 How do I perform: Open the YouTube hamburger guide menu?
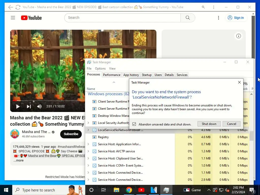click(13, 18)
